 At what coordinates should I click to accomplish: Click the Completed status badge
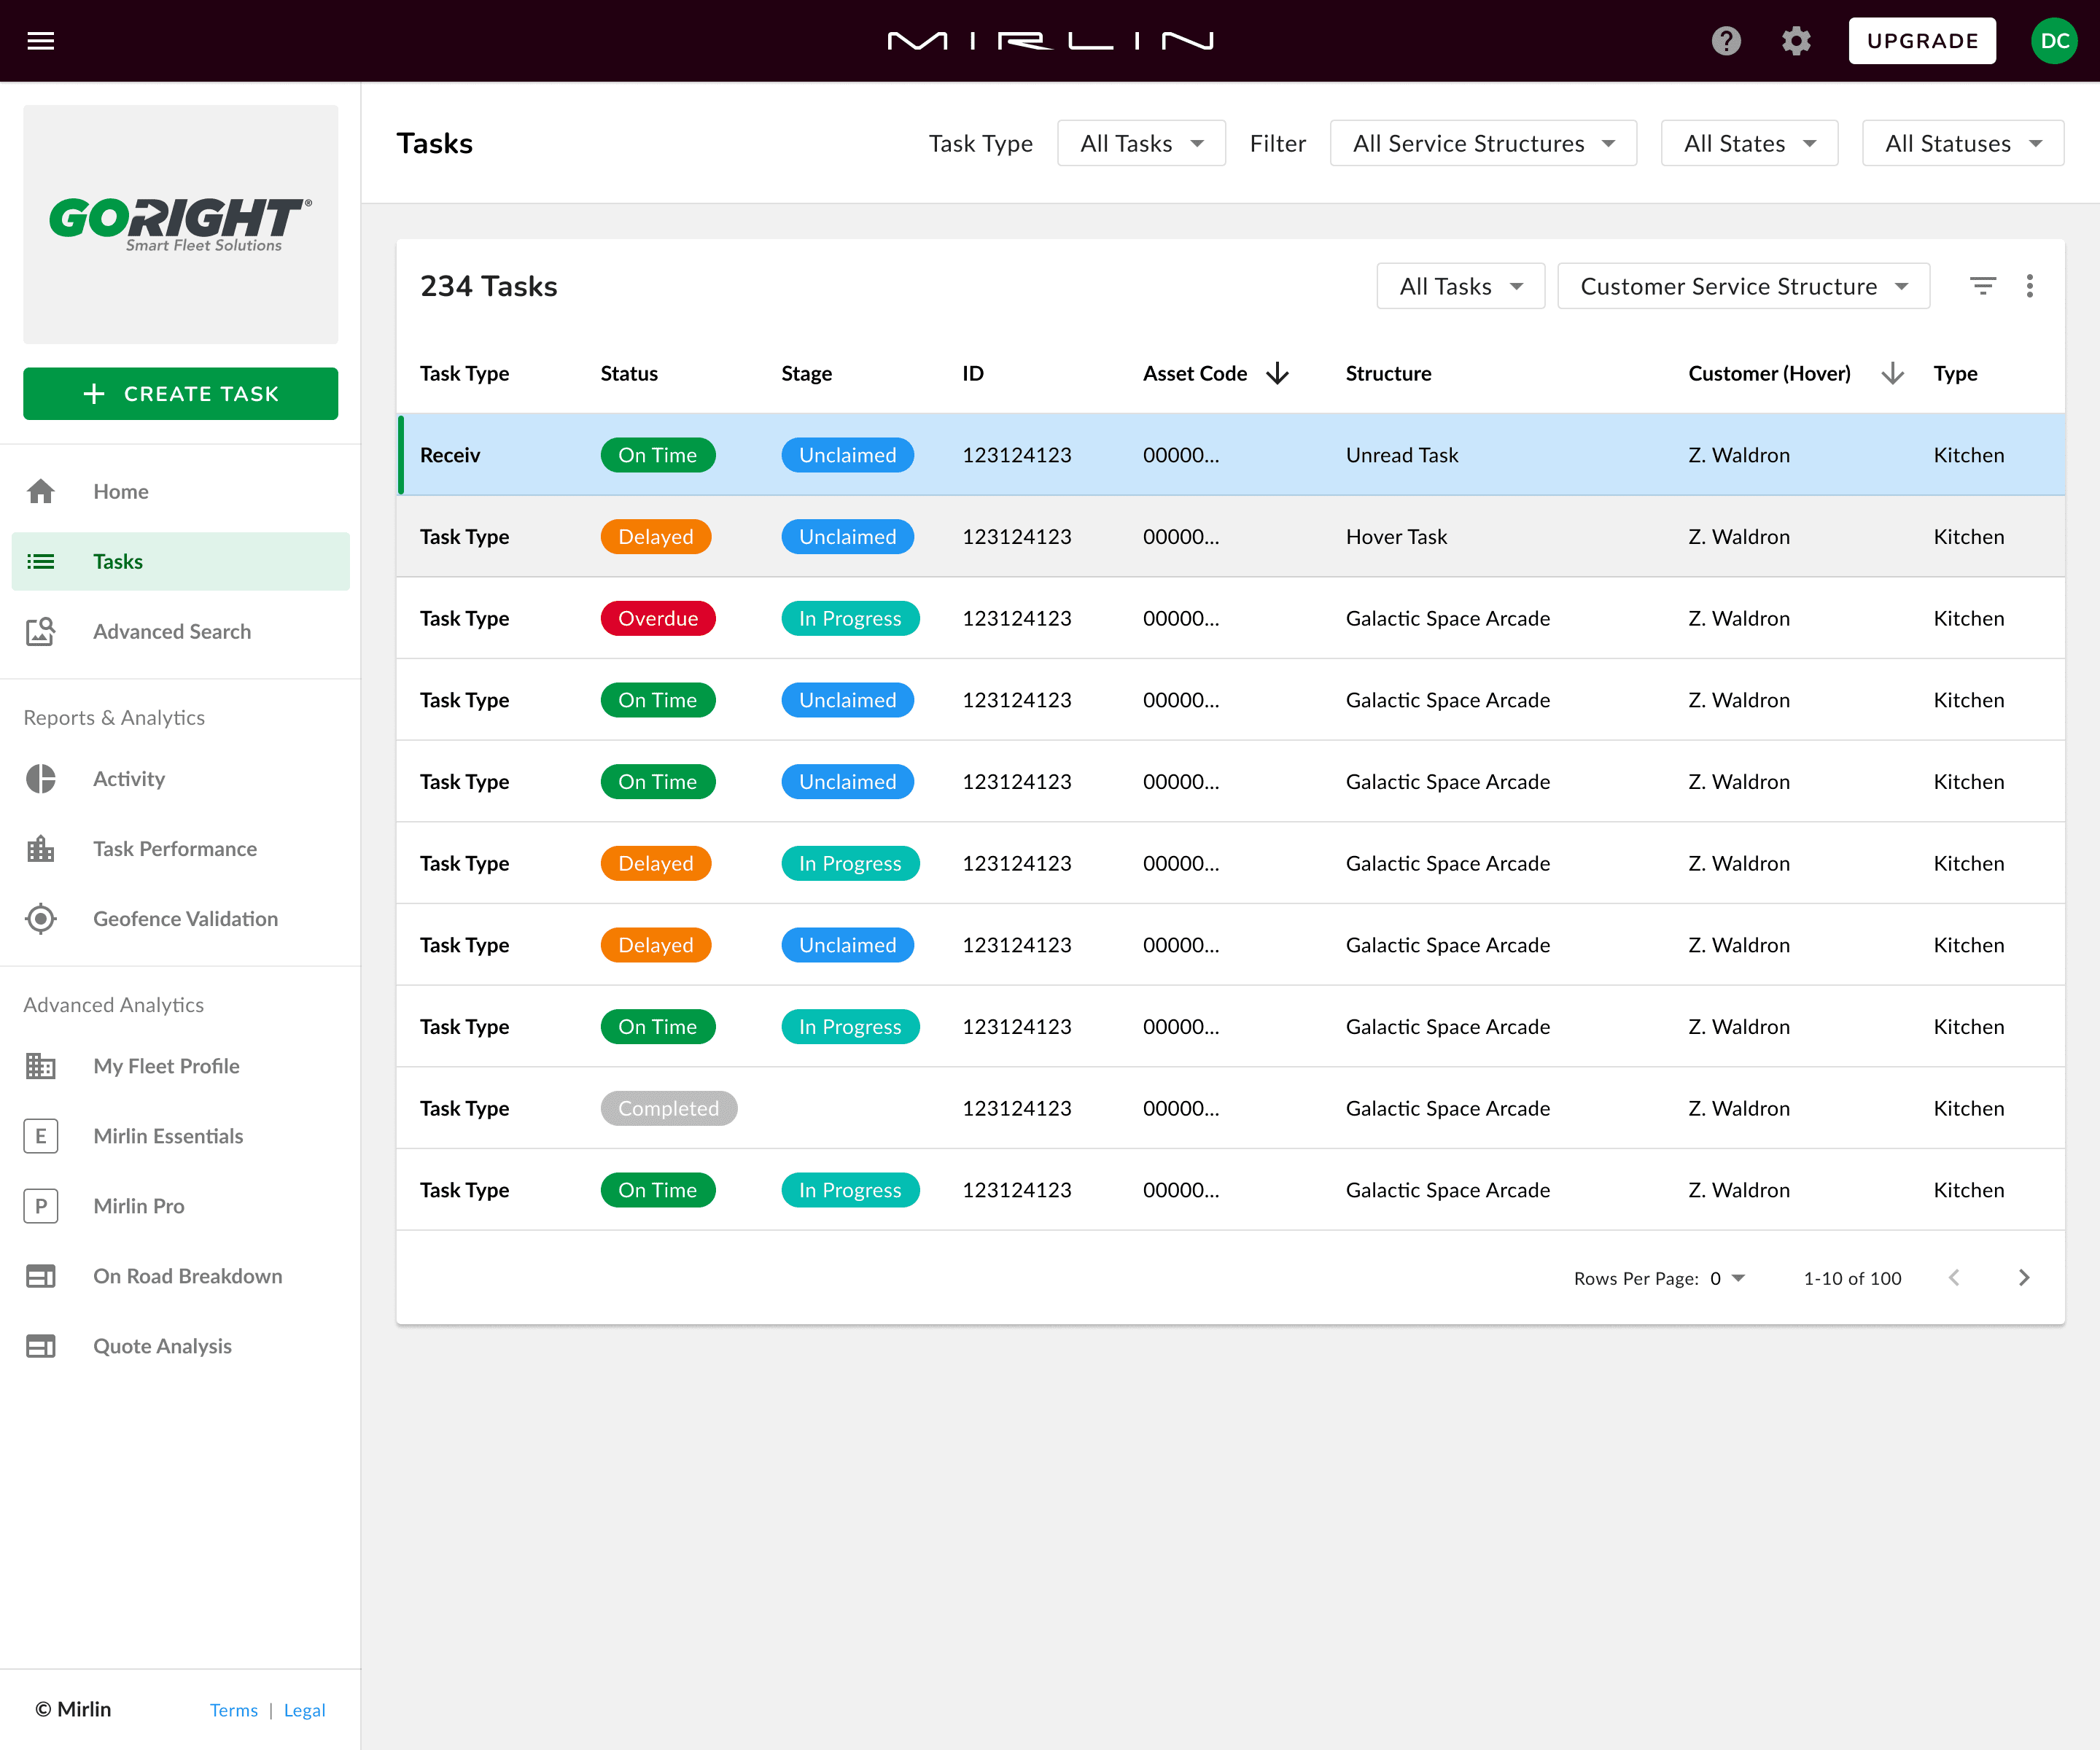669,1108
